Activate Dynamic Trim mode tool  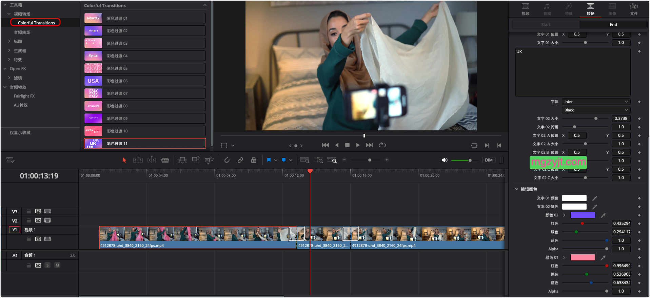(152, 160)
